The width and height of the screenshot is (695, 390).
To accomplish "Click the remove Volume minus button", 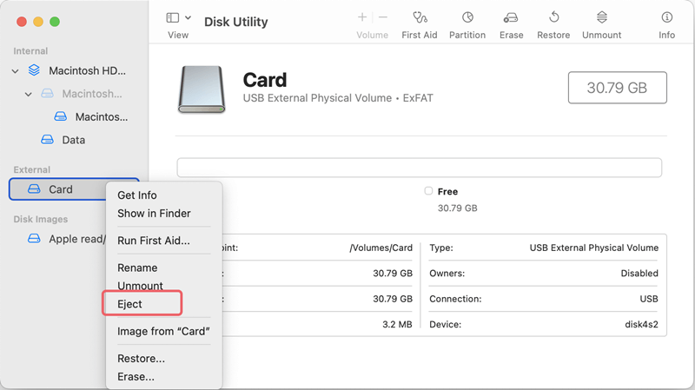I will (x=383, y=17).
